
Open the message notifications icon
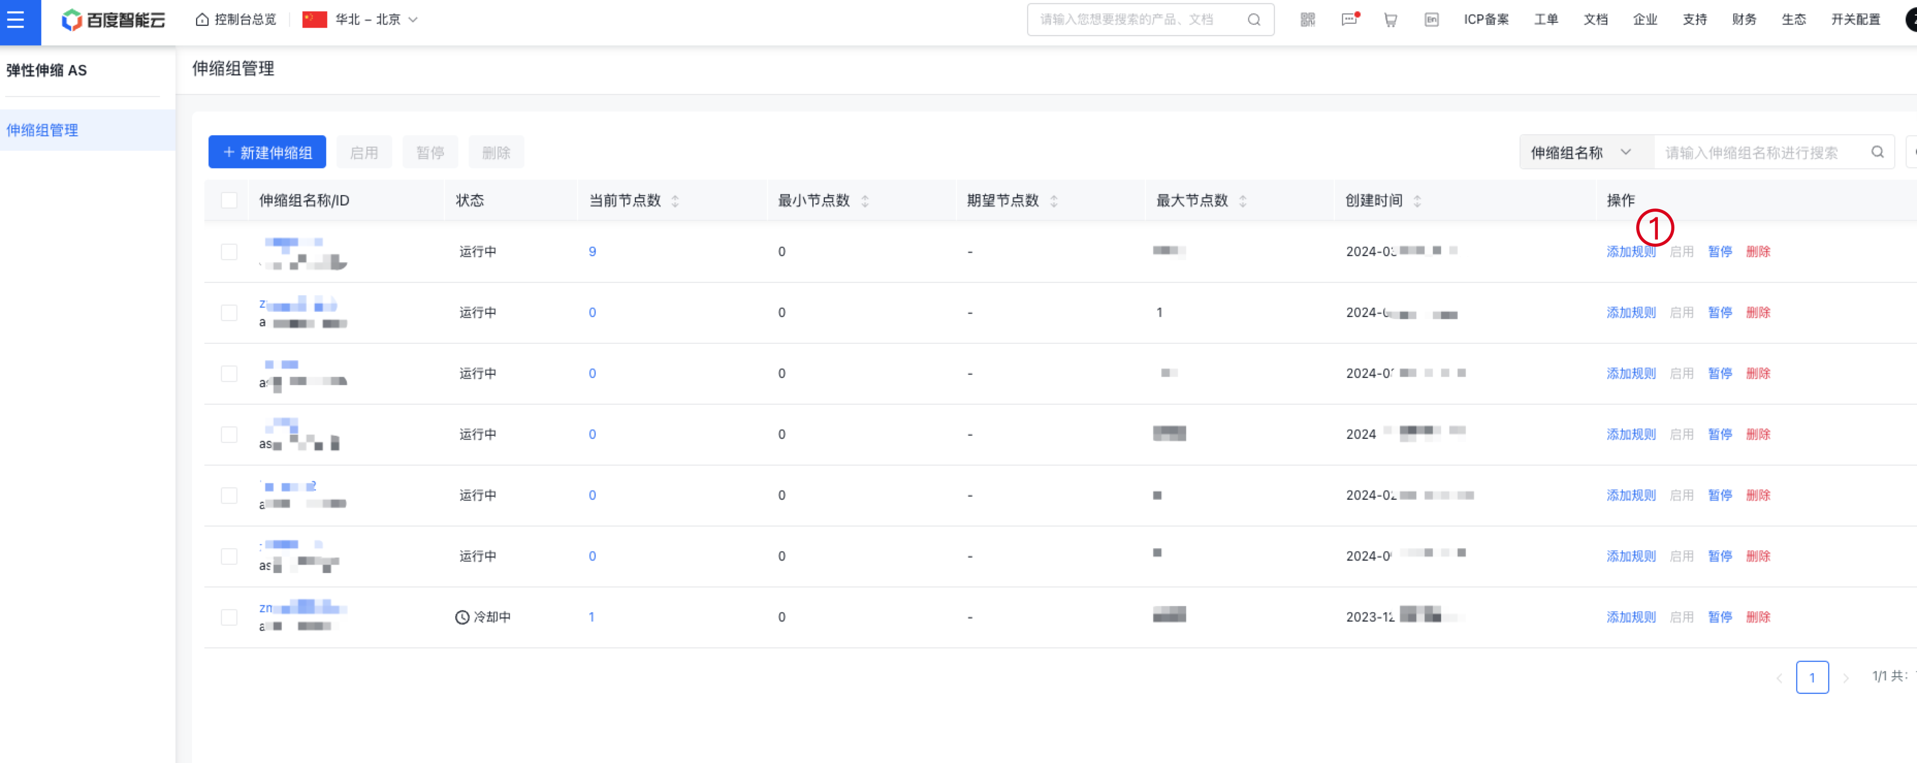pos(1349,20)
